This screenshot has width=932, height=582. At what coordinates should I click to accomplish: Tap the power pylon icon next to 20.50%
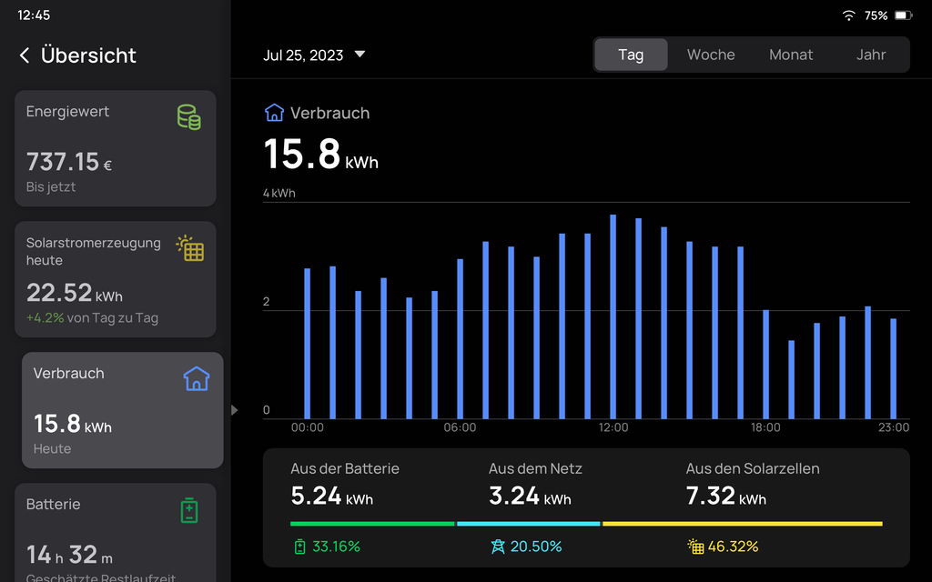point(498,547)
